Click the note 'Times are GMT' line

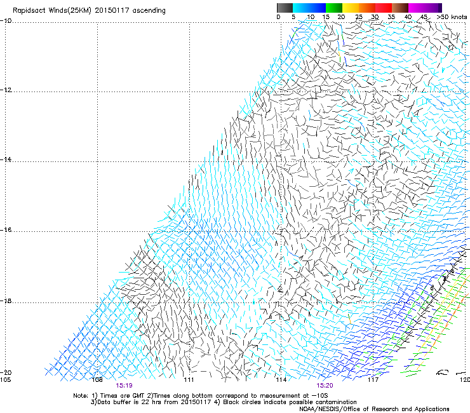201,396
